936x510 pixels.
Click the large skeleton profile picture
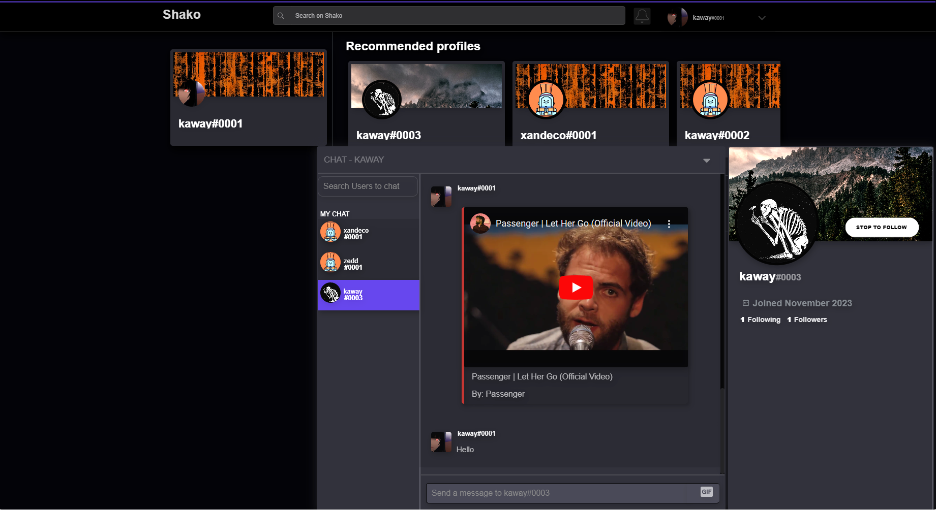tap(776, 224)
